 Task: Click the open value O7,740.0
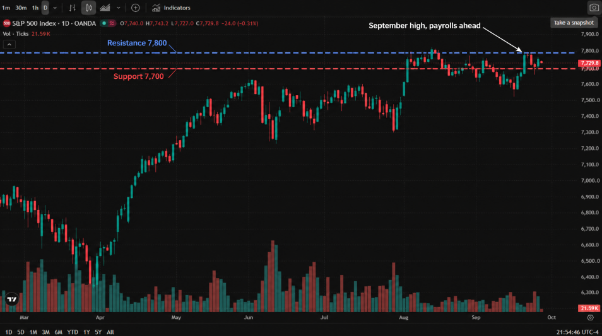[132, 23]
